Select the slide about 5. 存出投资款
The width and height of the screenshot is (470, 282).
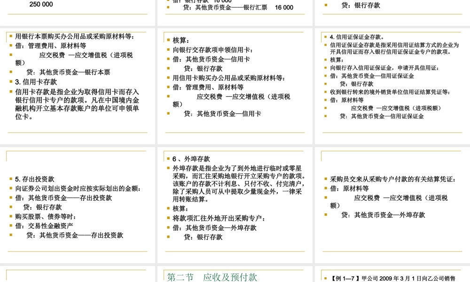[x=78, y=202]
